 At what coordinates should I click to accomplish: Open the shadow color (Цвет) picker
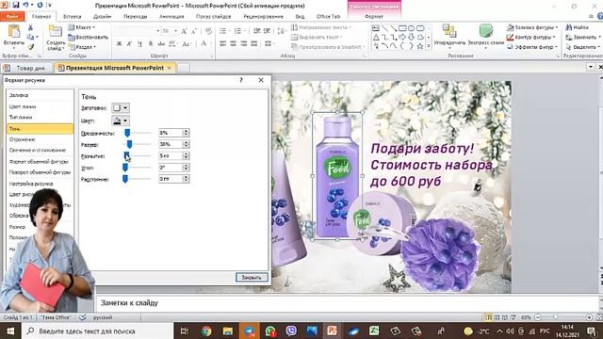coord(121,121)
